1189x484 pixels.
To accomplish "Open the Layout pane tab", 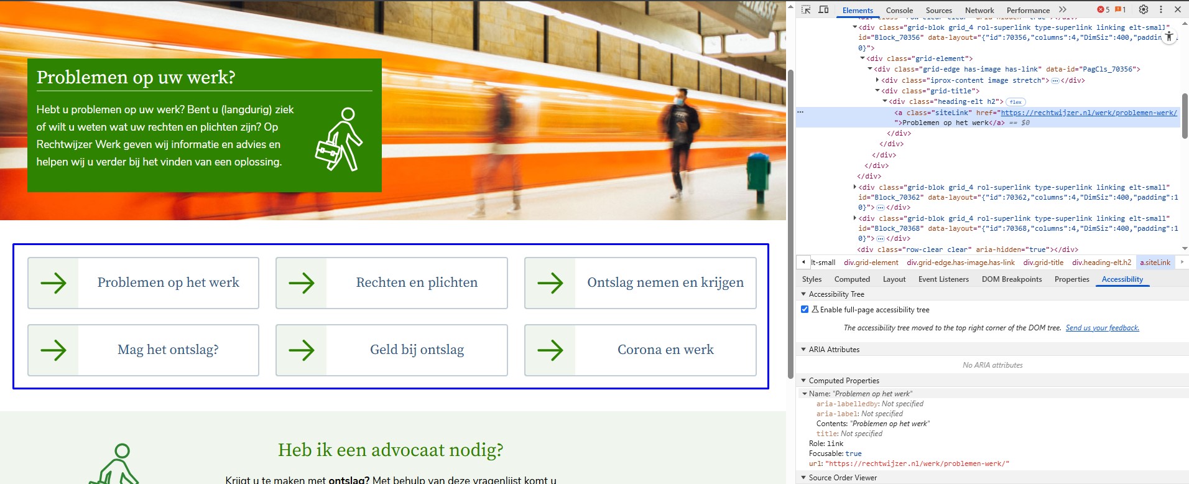I will (x=894, y=279).
